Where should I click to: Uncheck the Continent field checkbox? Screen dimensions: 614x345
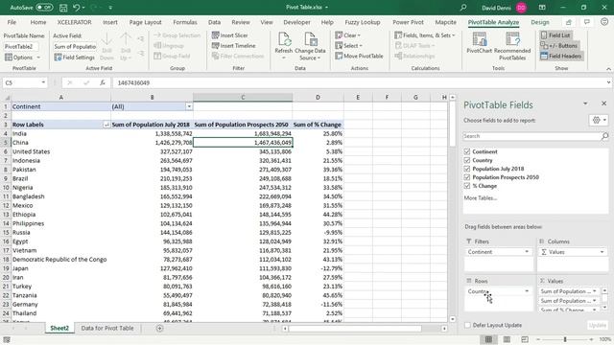[467, 151]
